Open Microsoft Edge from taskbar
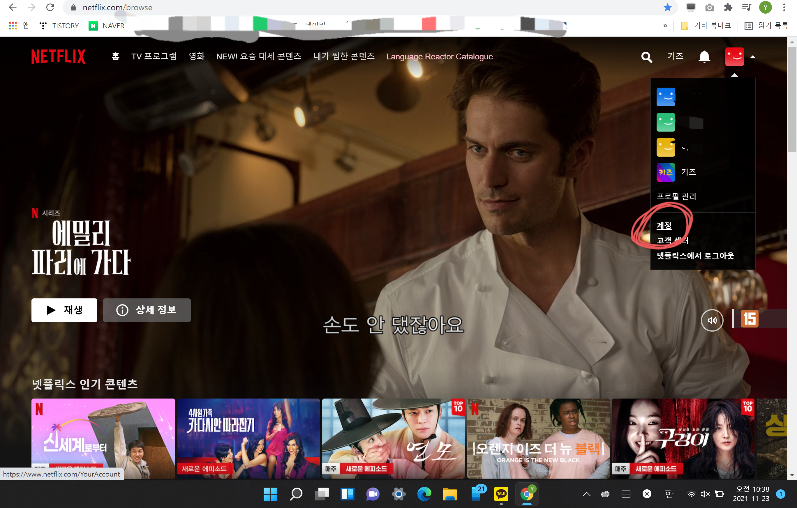 (424, 494)
